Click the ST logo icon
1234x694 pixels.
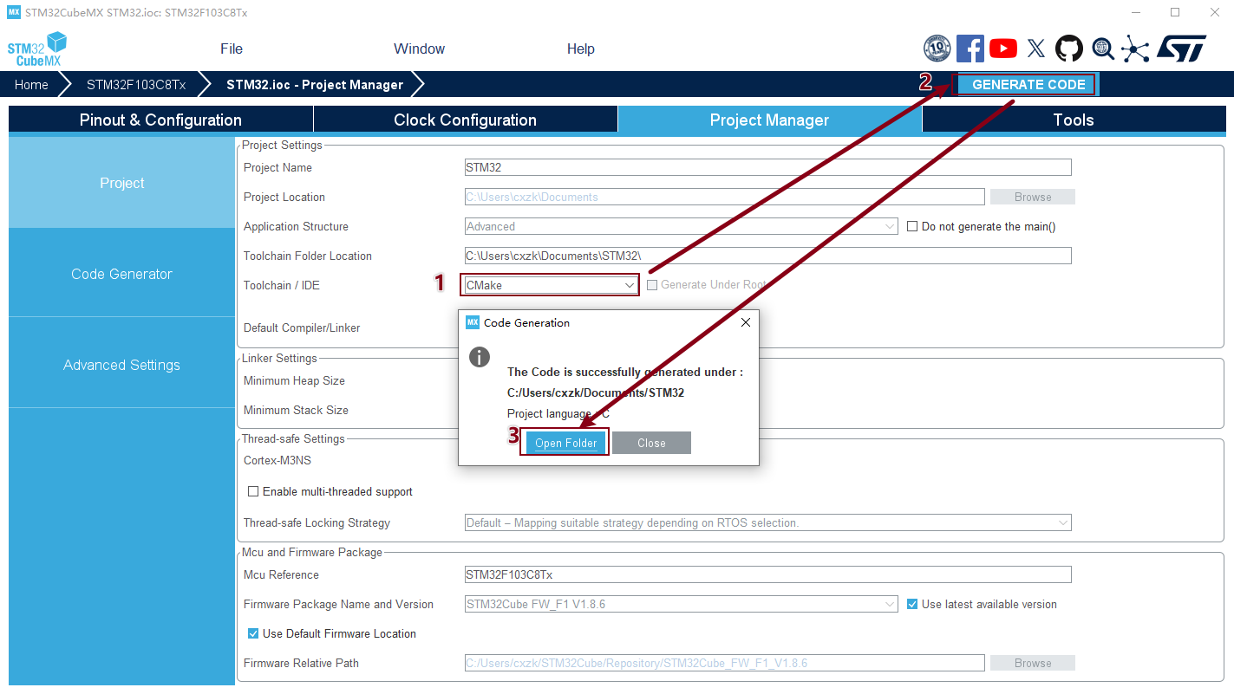(x=1181, y=49)
